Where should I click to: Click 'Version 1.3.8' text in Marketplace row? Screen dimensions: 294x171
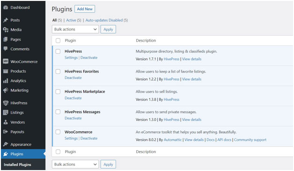click(146, 99)
